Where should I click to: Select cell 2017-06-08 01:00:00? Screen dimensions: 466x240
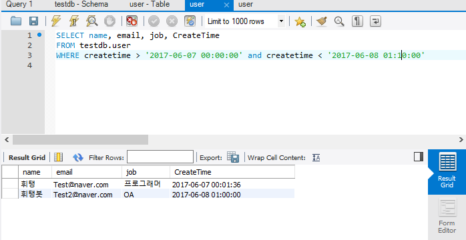coord(232,194)
